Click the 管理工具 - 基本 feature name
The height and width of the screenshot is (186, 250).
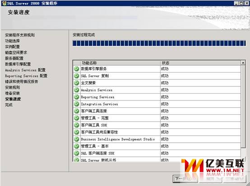point(95,146)
